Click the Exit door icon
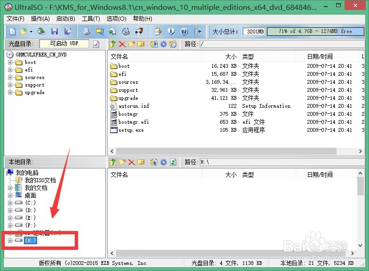Screen dimensions: 369x271 tap(197, 32)
